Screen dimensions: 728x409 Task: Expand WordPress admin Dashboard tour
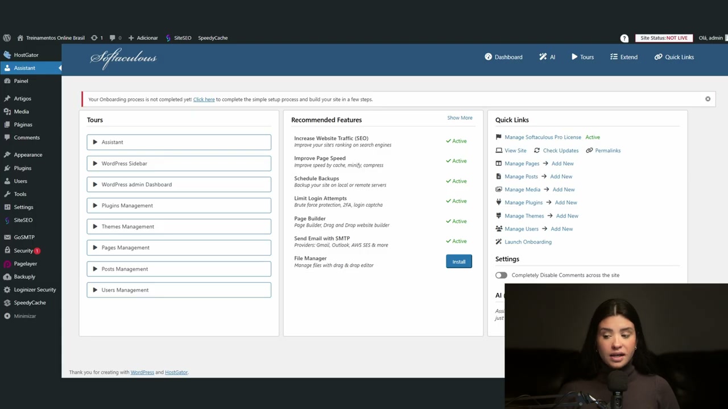pos(179,185)
